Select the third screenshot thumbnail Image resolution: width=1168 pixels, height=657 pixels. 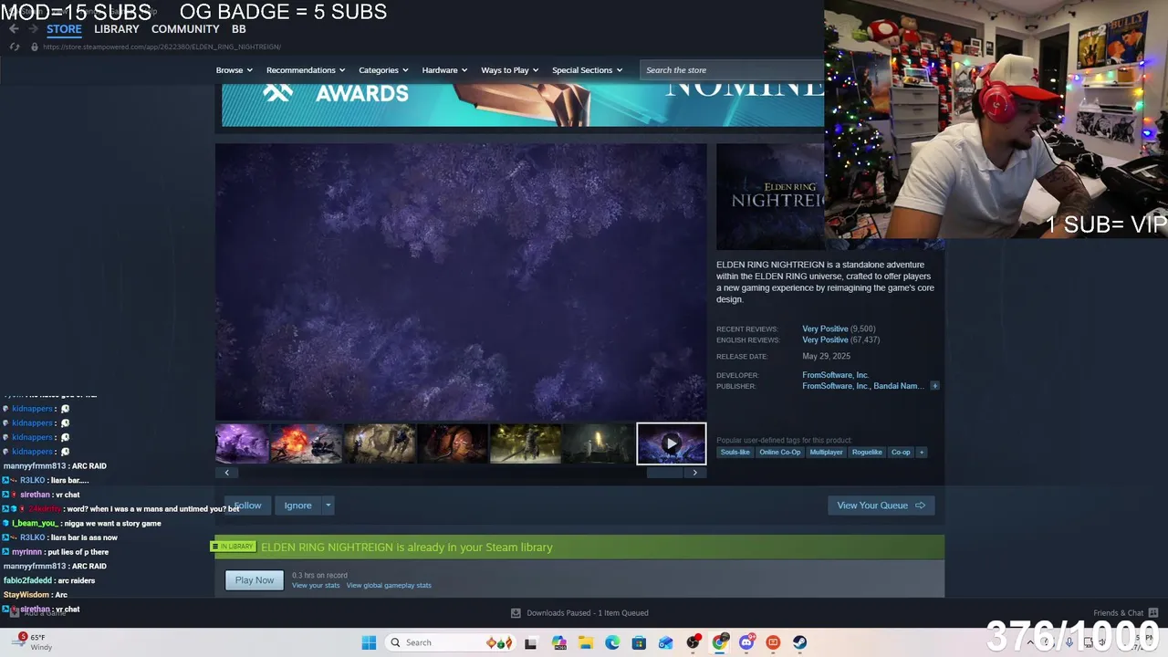(x=380, y=444)
